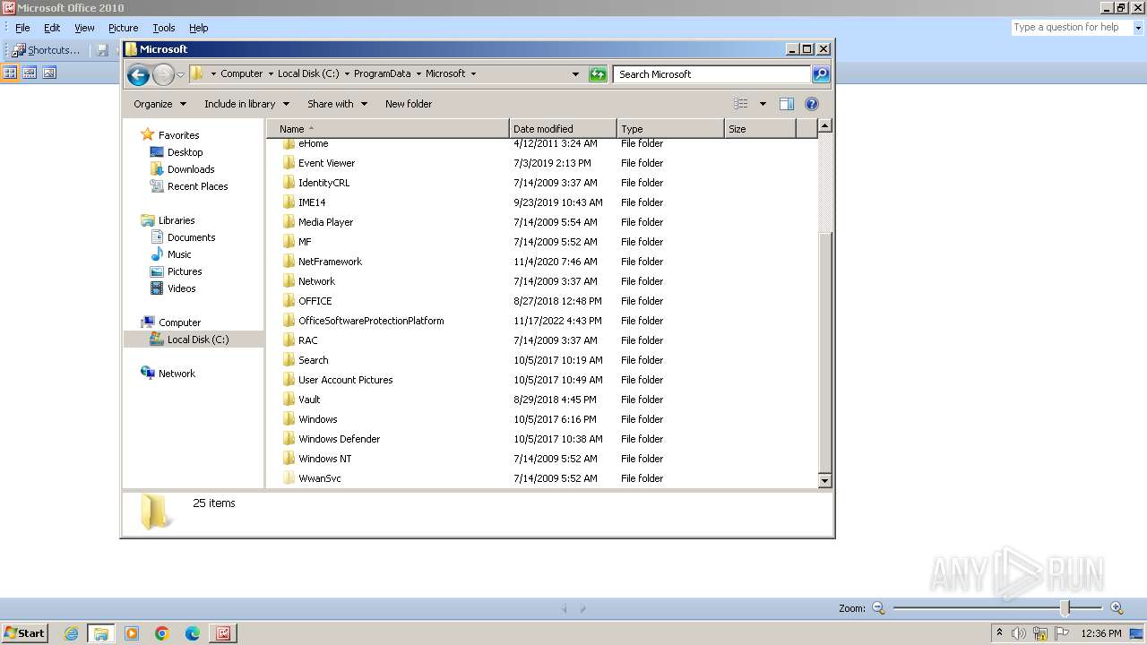Image resolution: width=1147 pixels, height=645 pixels.
Task: Open the Help menu
Action: [x=199, y=28]
